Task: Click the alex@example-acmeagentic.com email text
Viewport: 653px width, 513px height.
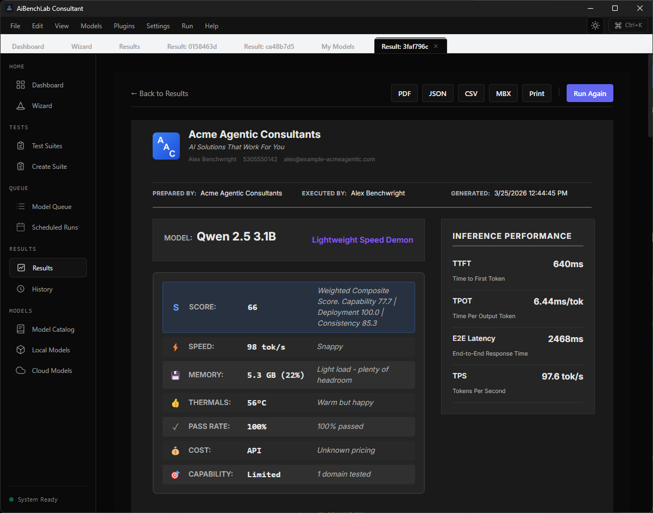Action: pos(329,159)
